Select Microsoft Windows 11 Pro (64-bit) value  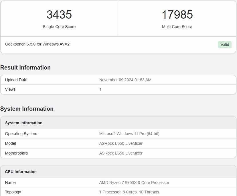pyautogui.click(x=129, y=134)
